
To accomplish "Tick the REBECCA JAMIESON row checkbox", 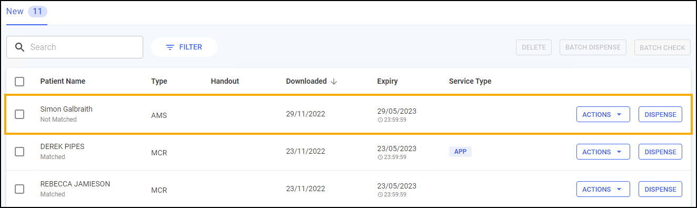I will [19, 189].
